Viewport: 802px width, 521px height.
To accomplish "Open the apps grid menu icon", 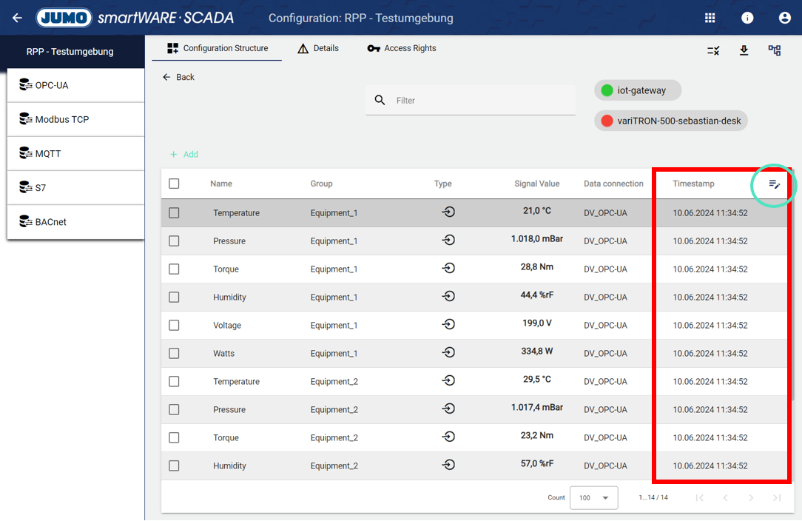I will pos(710,18).
